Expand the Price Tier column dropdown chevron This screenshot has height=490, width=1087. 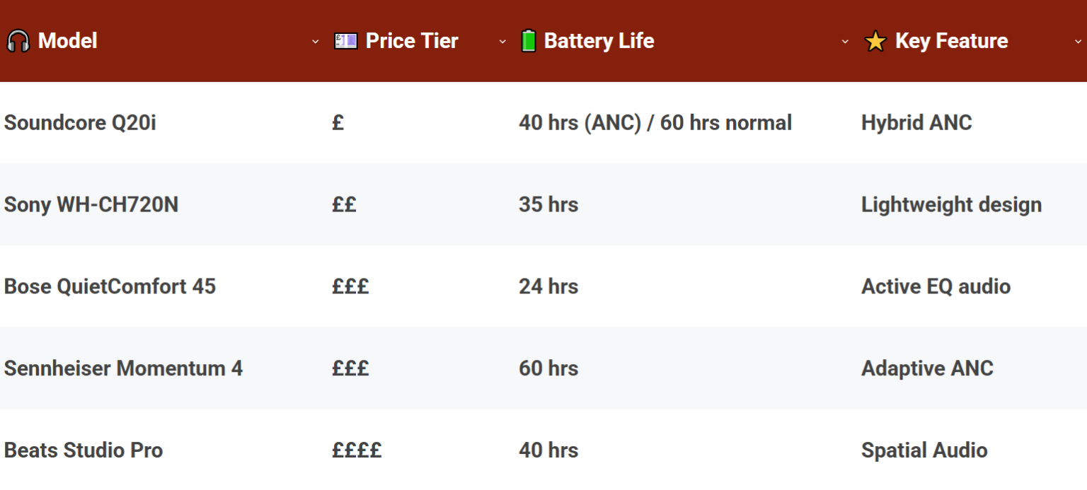(502, 42)
